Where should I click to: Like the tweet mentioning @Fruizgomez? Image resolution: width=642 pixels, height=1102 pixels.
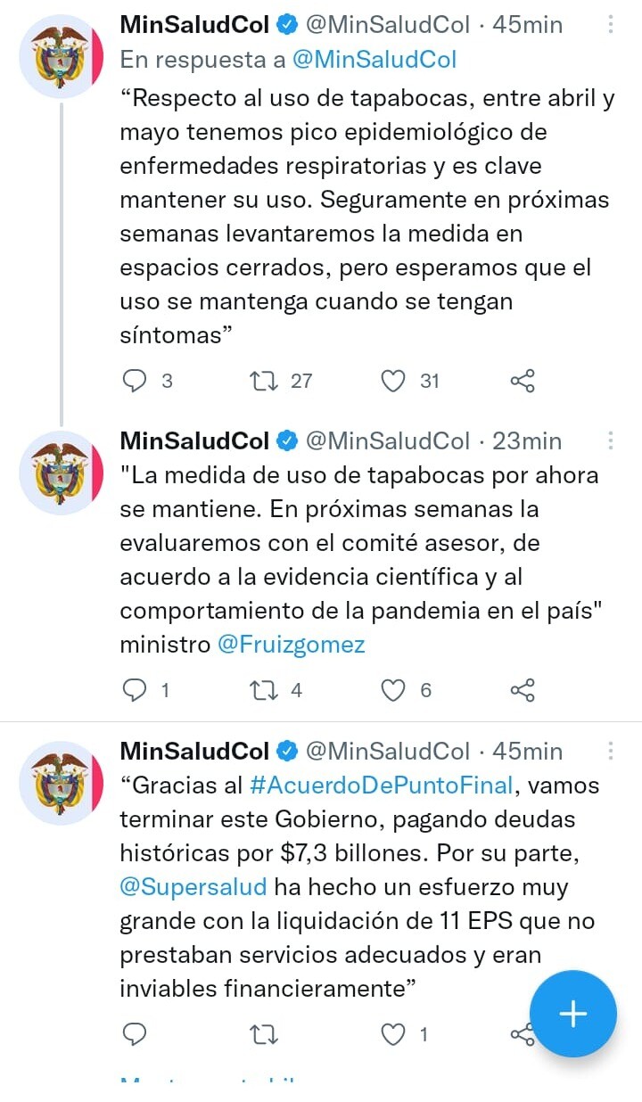pos(392,689)
